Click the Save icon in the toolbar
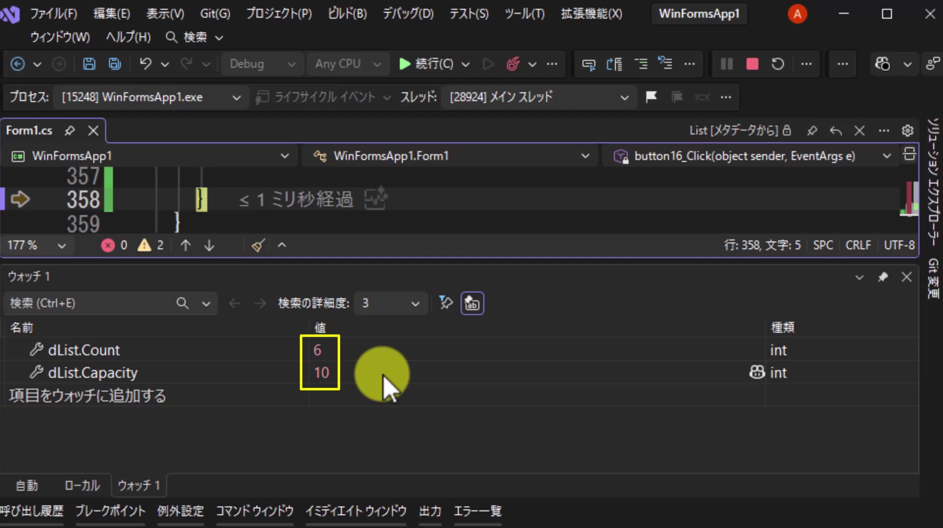Viewport: 943px width, 528px height. click(x=89, y=64)
